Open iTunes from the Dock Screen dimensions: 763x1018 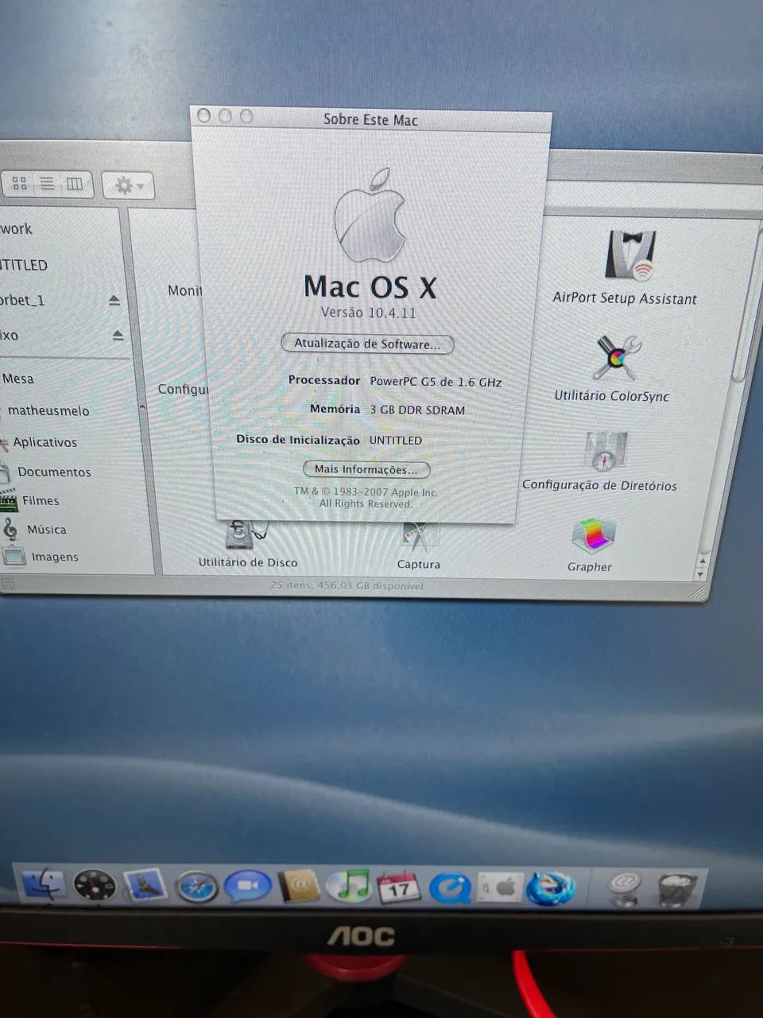pyautogui.click(x=348, y=883)
